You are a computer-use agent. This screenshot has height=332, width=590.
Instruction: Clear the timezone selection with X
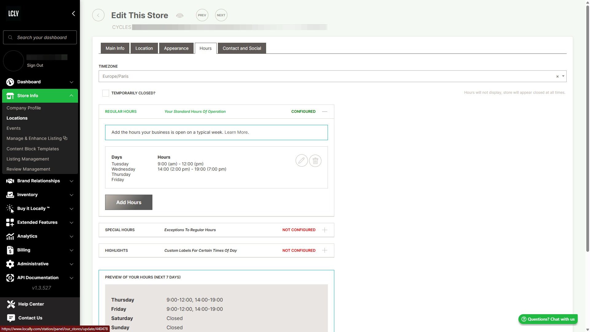(x=557, y=77)
